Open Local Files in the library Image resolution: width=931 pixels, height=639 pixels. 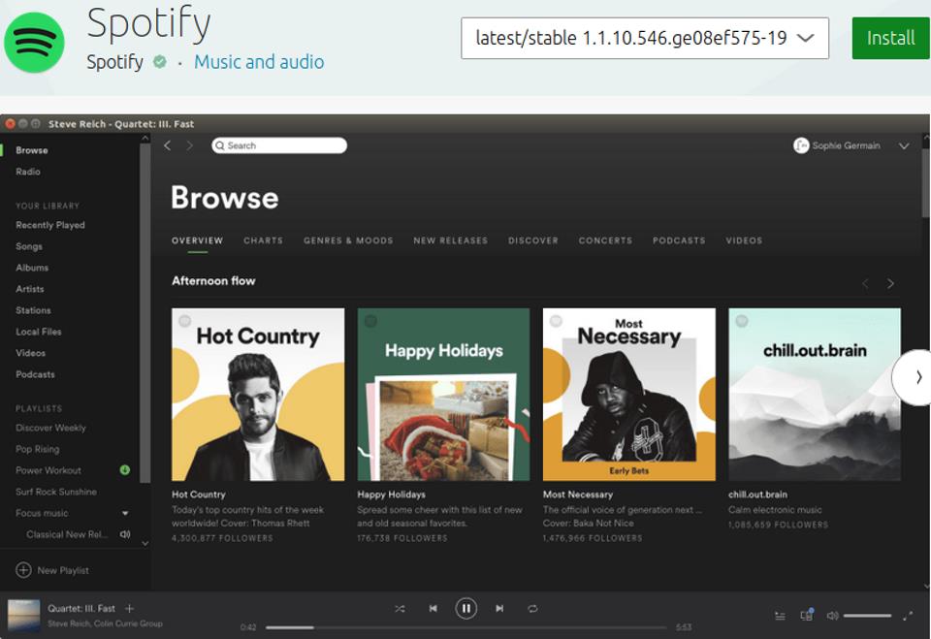[39, 332]
